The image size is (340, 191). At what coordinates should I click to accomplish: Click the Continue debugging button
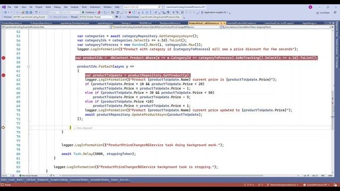click(88, 12)
